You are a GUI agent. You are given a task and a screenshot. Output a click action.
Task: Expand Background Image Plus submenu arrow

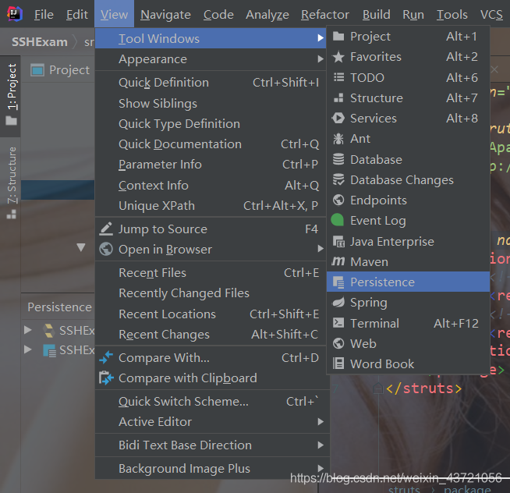point(321,468)
